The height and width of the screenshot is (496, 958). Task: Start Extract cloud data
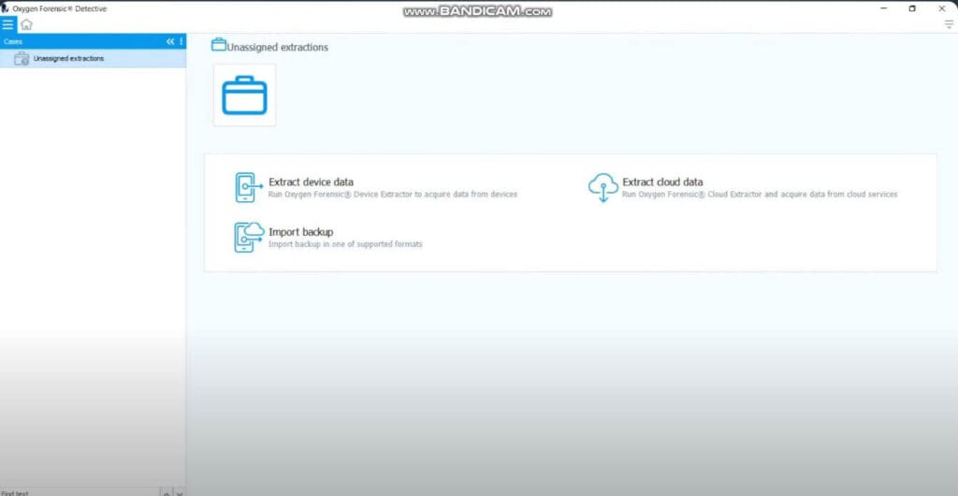coord(742,187)
